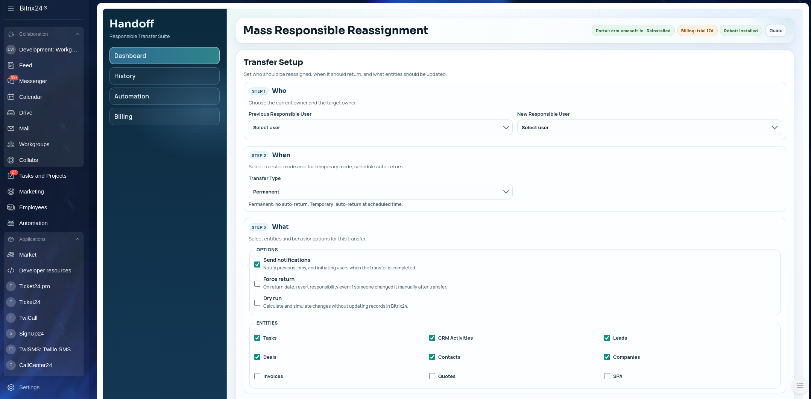Open the Automation tab in Handoff
This screenshot has height=399, width=811.
click(x=164, y=96)
